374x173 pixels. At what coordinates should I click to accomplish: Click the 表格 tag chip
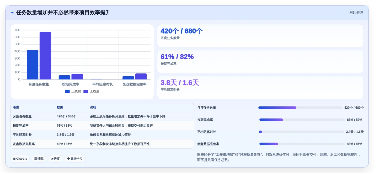click(39, 159)
